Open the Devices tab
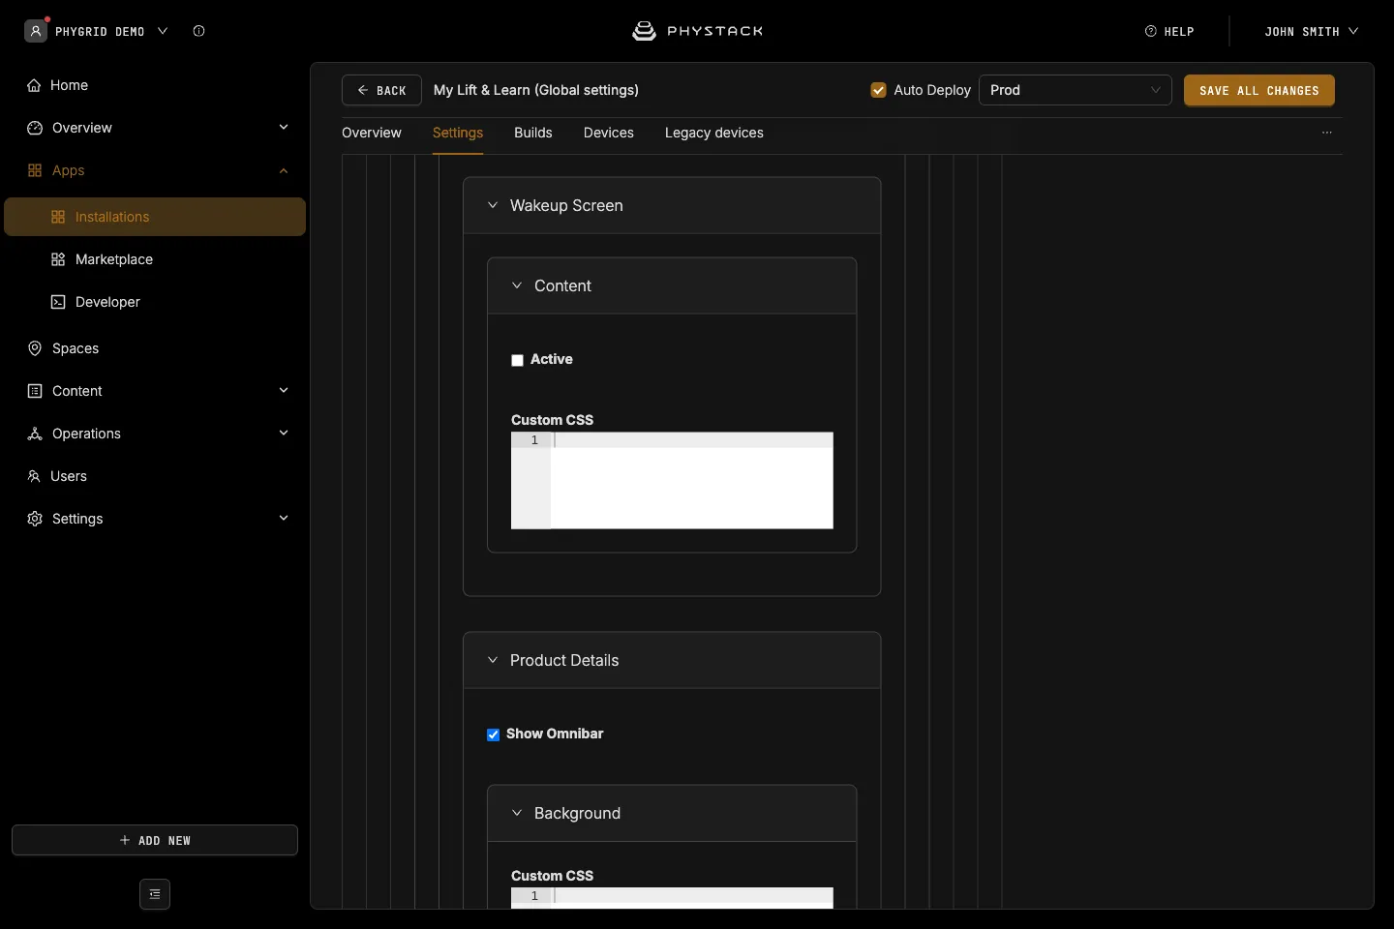 (x=609, y=133)
